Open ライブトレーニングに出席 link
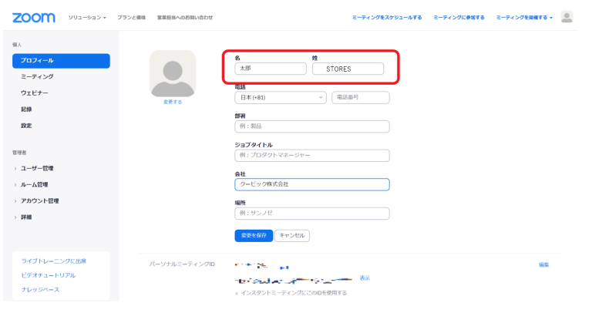The image size is (592, 313). pyautogui.click(x=54, y=261)
